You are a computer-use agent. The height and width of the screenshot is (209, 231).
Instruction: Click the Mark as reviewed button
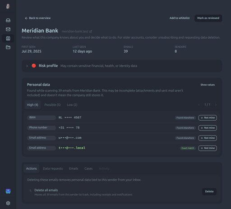[x=208, y=18]
